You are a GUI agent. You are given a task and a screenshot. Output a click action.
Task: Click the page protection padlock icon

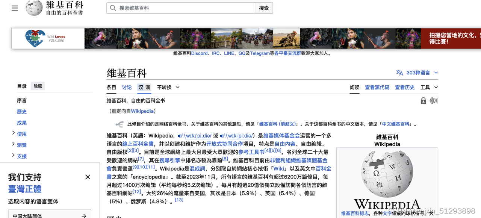pos(424,101)
